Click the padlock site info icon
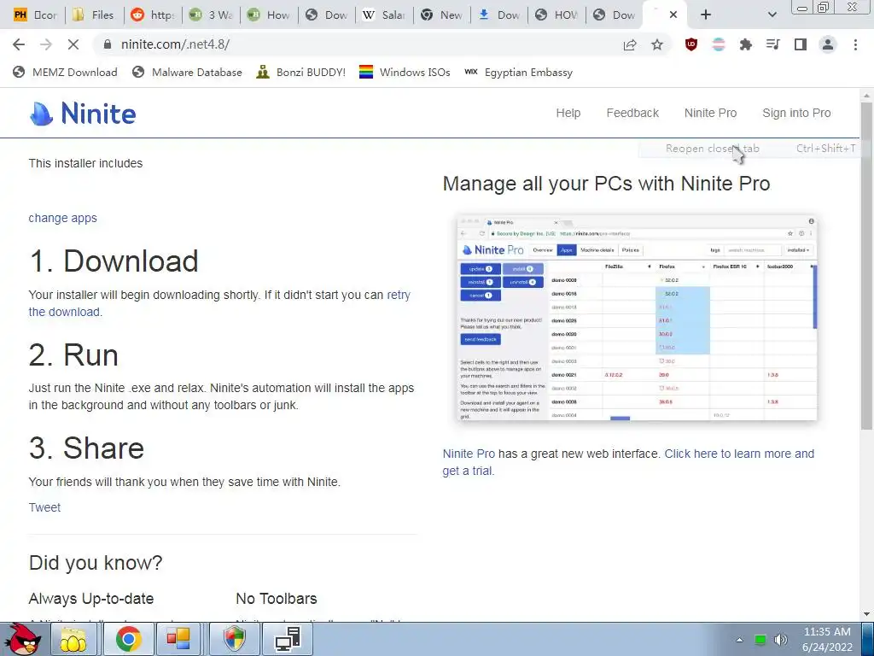Image resolution: width=874 pixels, height=656 pixels. [x=107, y=44]
